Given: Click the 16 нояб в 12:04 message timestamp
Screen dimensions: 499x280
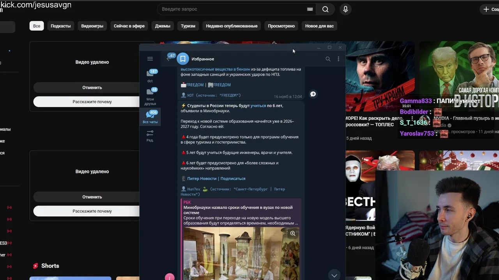Looking at the screenshot, I should [x=288, y=96].
